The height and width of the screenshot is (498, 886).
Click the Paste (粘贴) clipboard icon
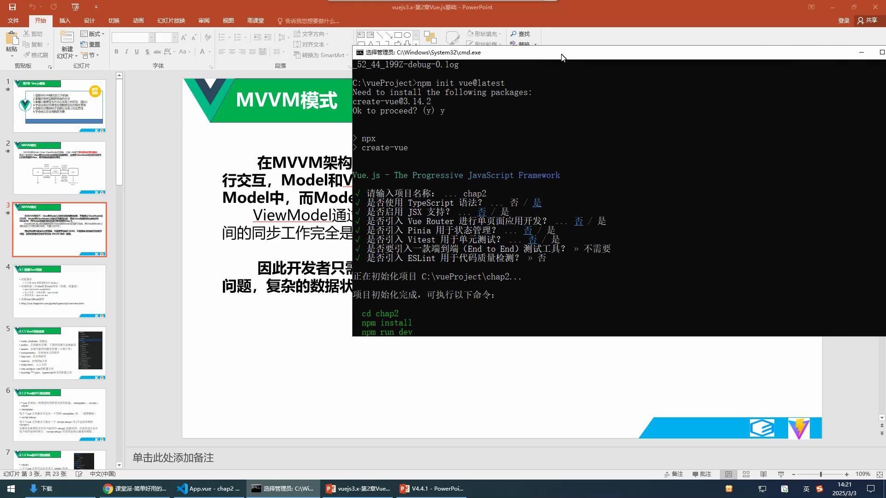pyautogui.click(x=12, y=39)
